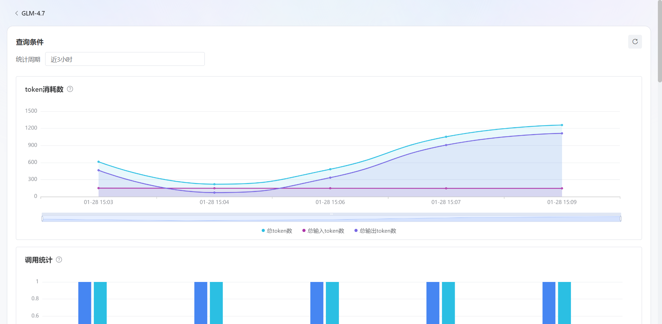Screen dimensions: 662x324
Task: Click the refresh icon button
Action: (x=635, y=42)
